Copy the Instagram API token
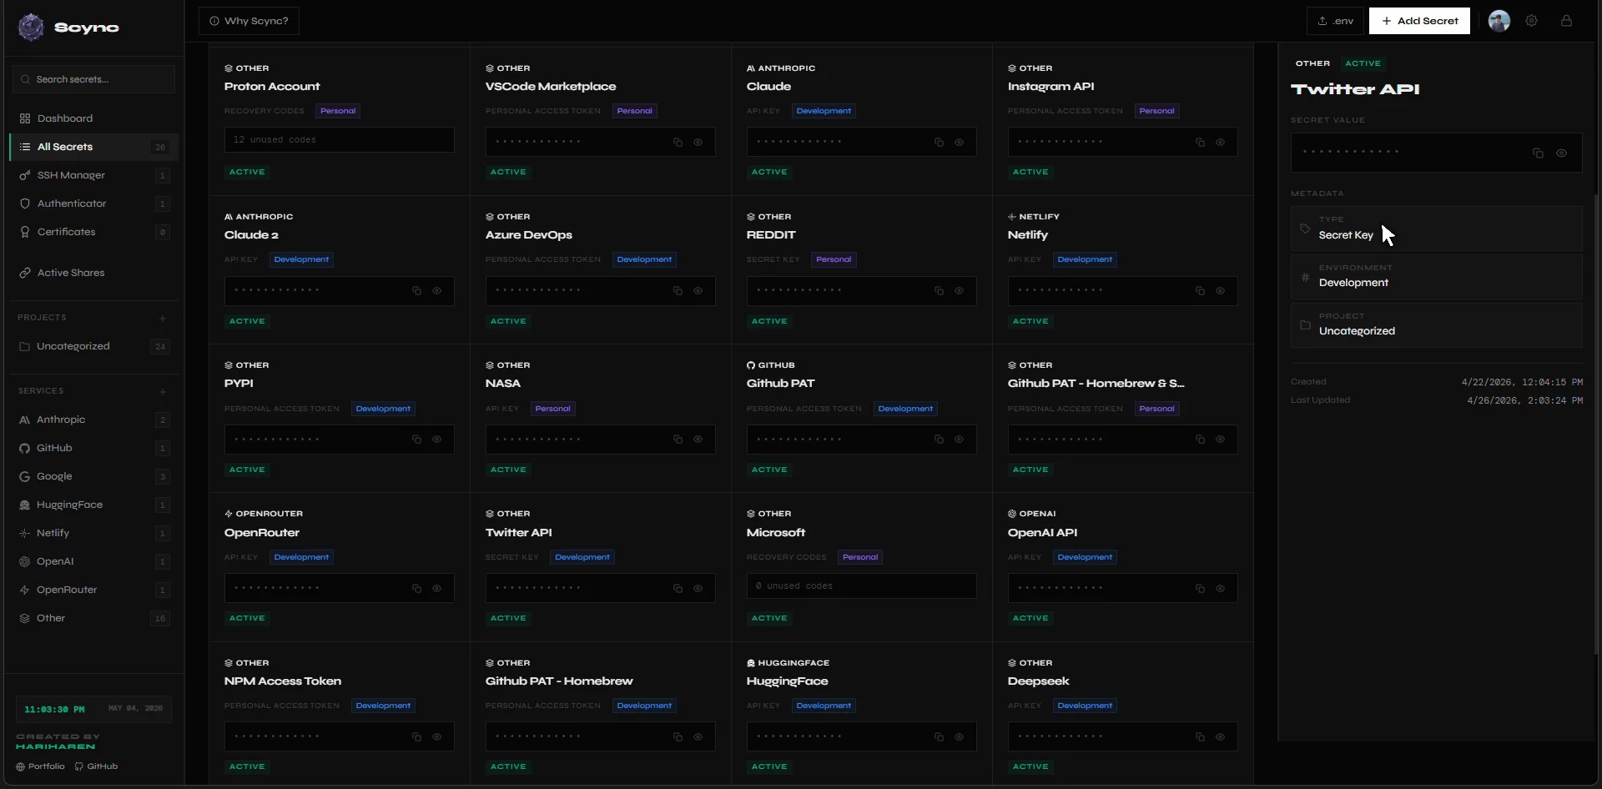This screenshot has height=789, width=1602. point(1200,143)
